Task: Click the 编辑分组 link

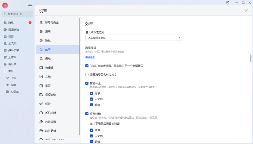Action: click(x=90, y=58)
